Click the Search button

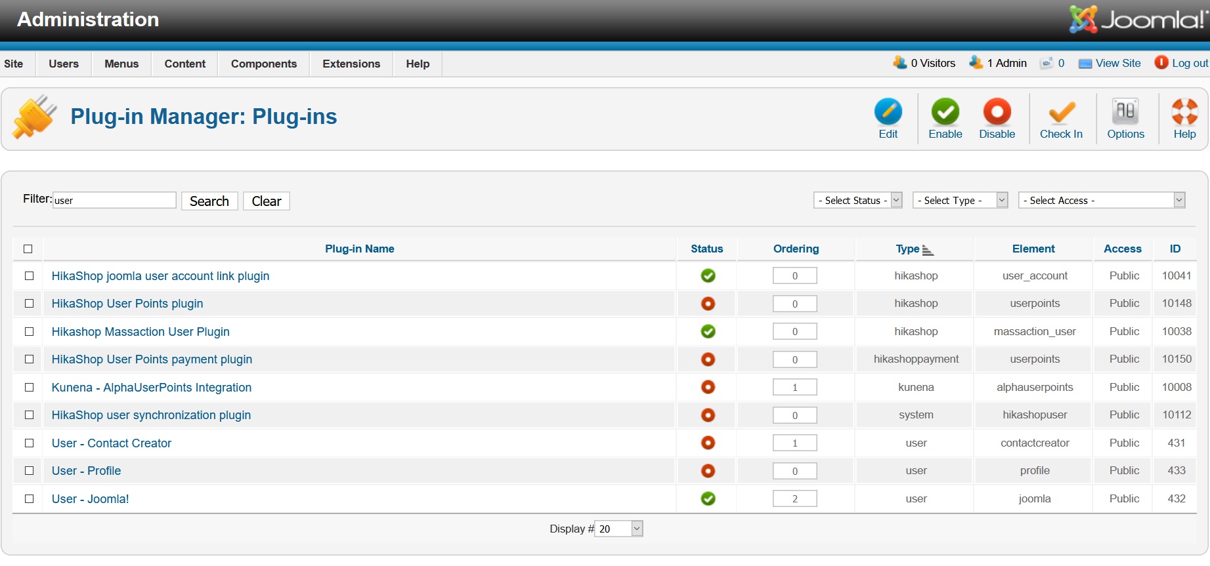point(209,201)
